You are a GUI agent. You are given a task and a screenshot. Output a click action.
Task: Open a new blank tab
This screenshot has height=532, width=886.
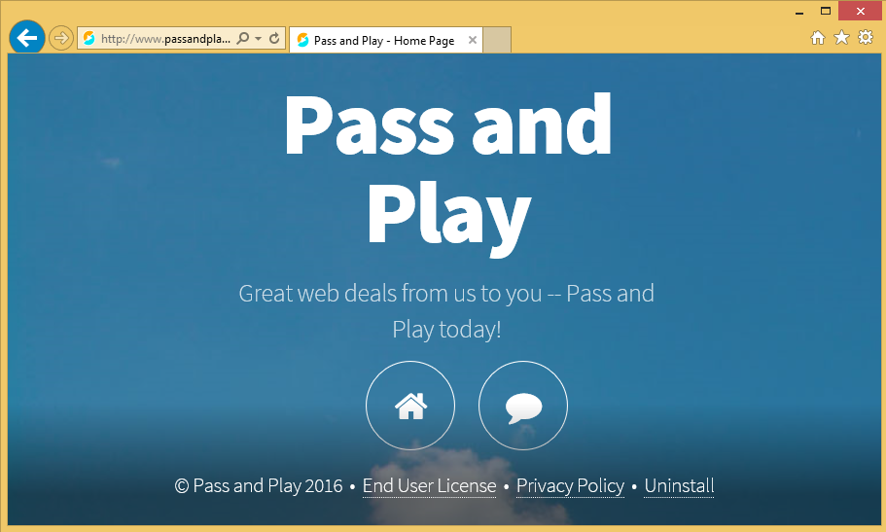point(497,41)
